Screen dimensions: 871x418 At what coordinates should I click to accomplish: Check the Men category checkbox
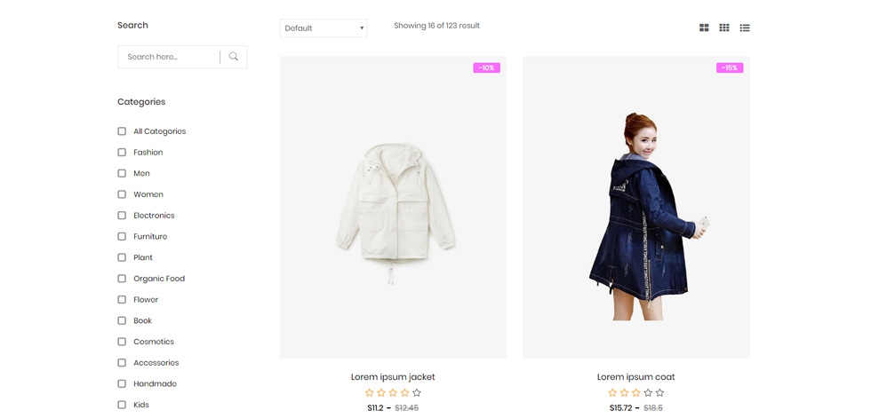point(122,174)
